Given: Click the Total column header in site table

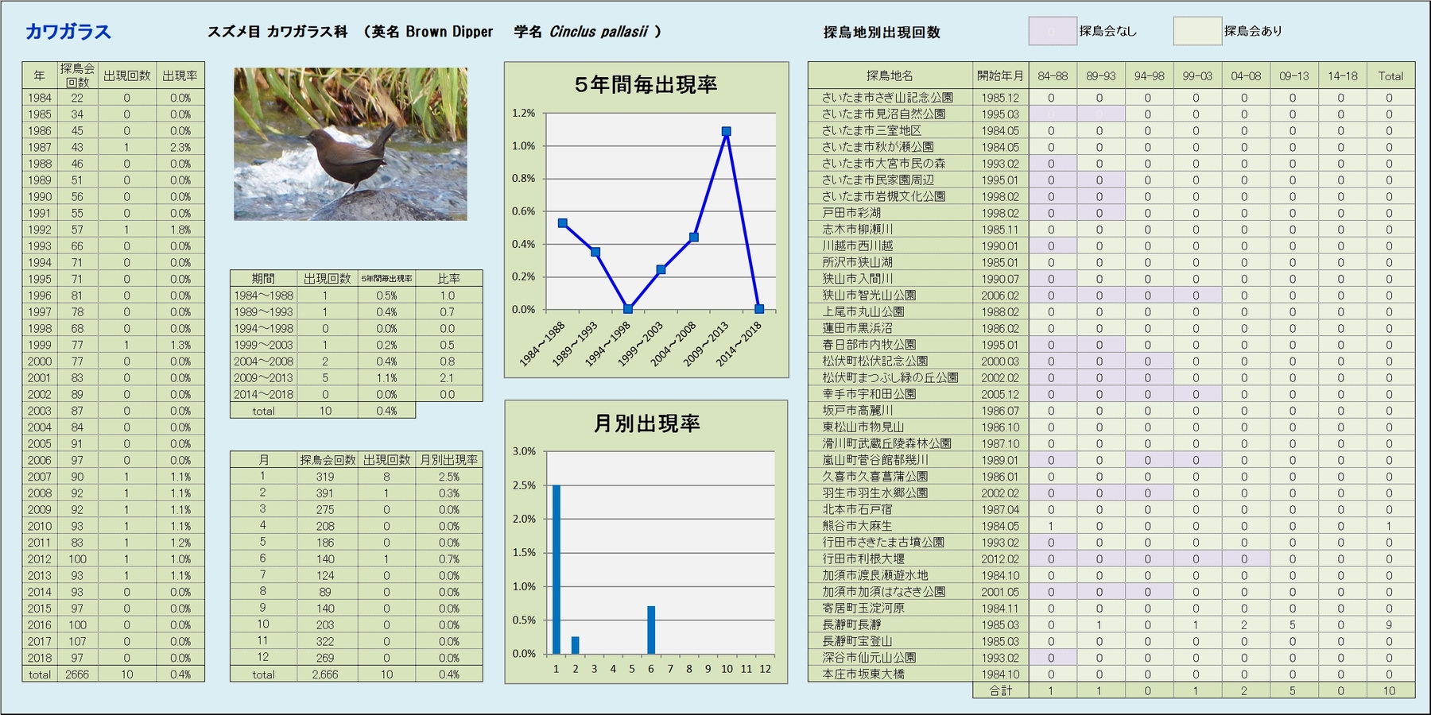Looking at the screenshot, I should [1390, 76].
